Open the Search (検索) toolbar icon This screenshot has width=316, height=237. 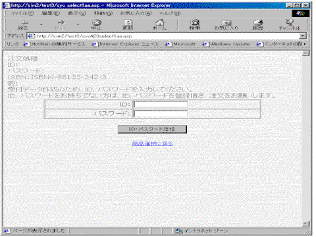click(x=195, y=25)
